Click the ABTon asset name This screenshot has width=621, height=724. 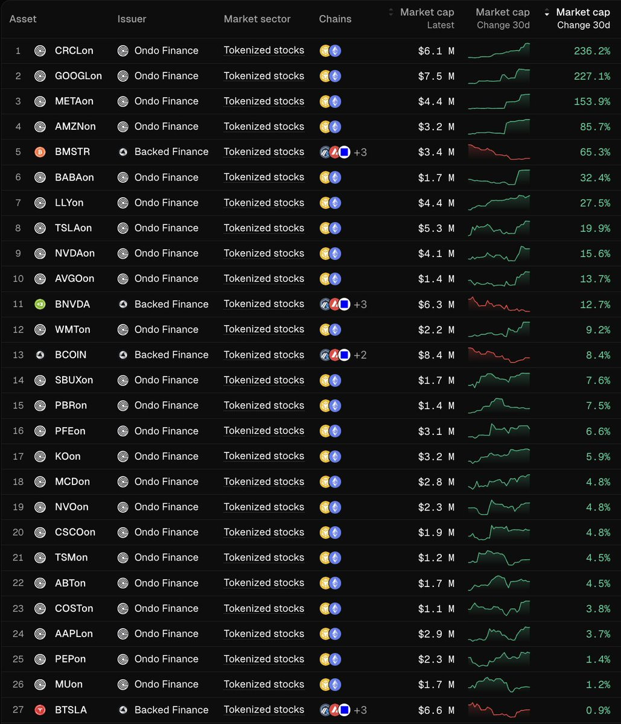(x=70, y=583)
